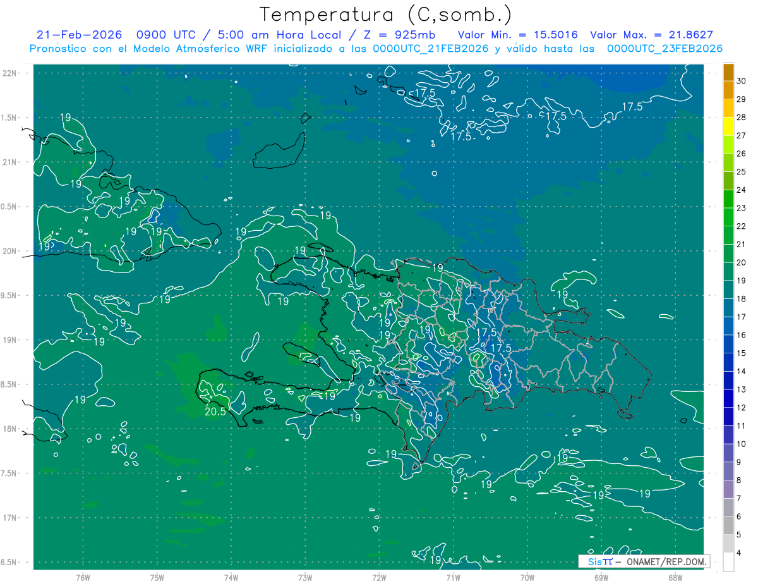Click the "25" color scale label

coord(742,171)
